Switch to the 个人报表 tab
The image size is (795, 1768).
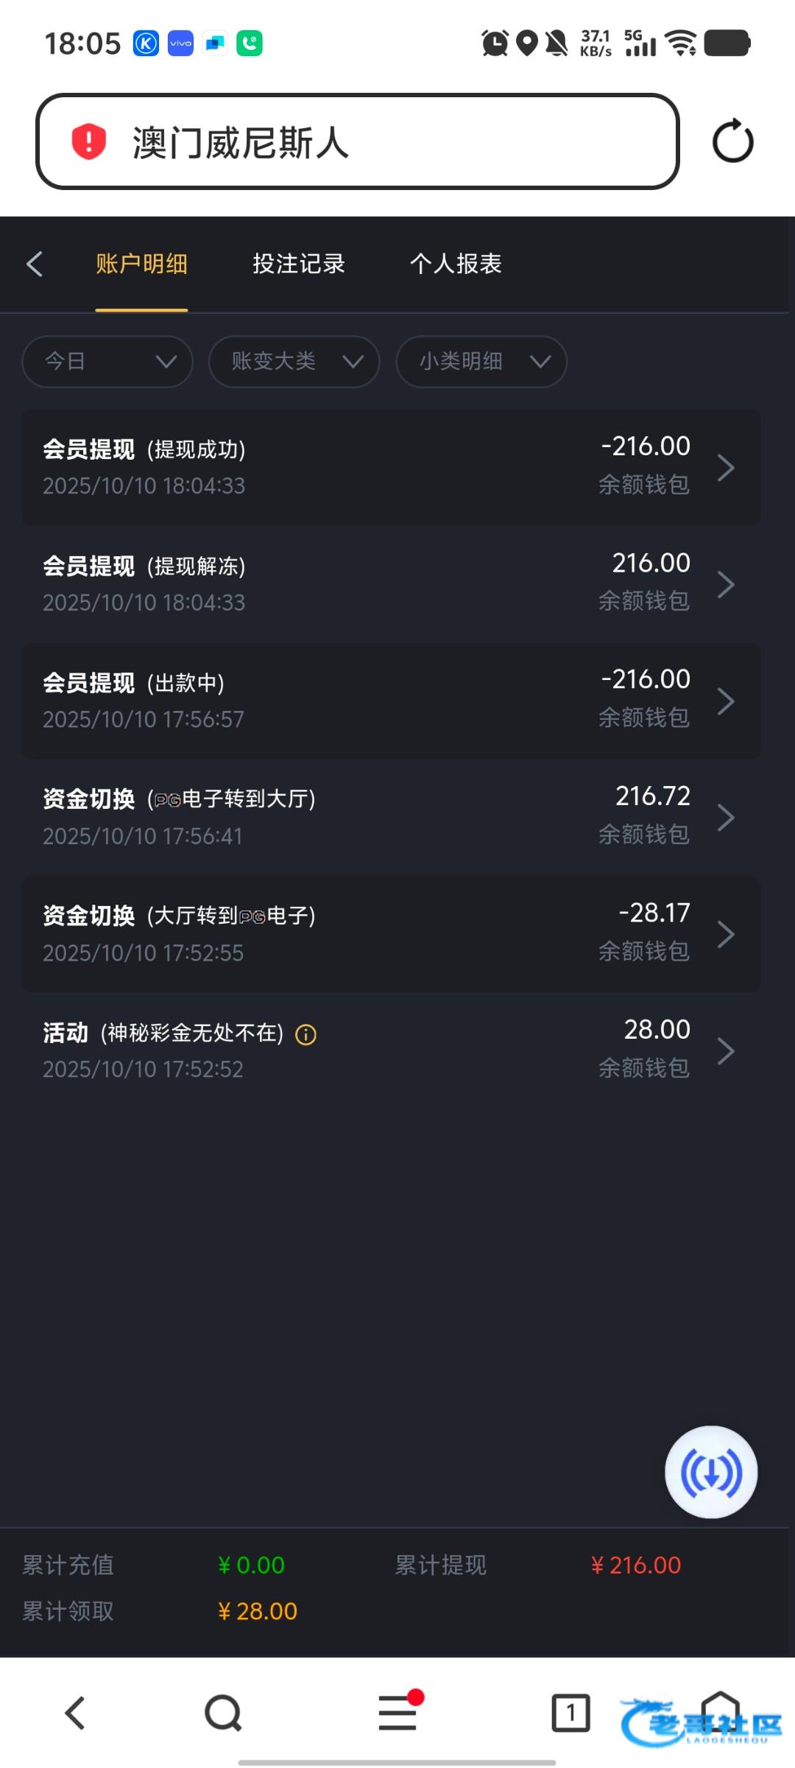point(456,264)
